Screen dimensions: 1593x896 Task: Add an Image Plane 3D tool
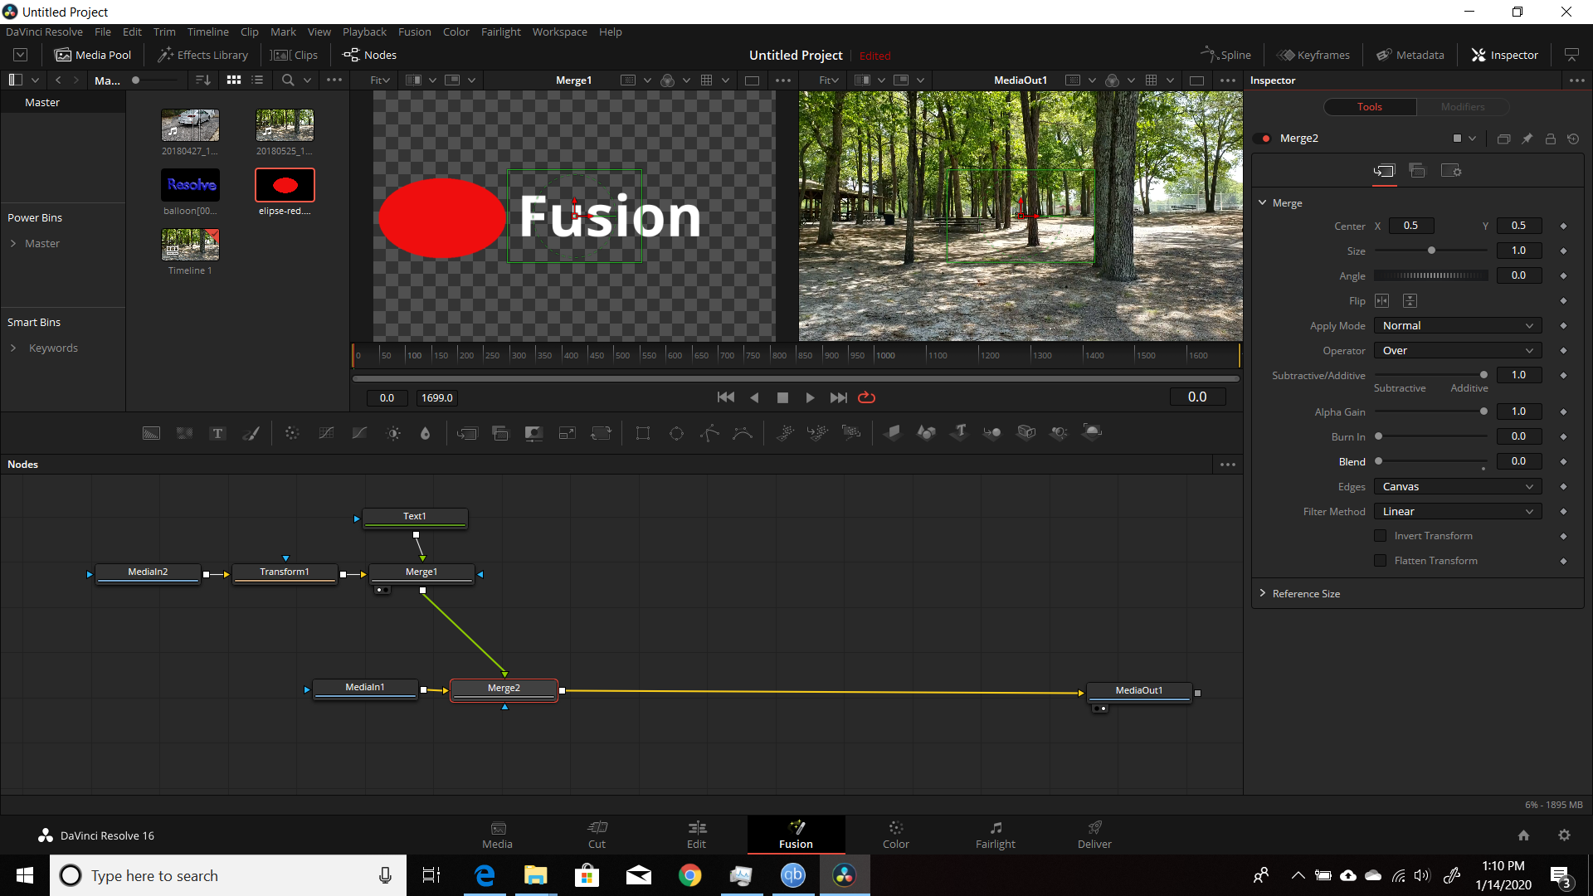tap(893, 432)
